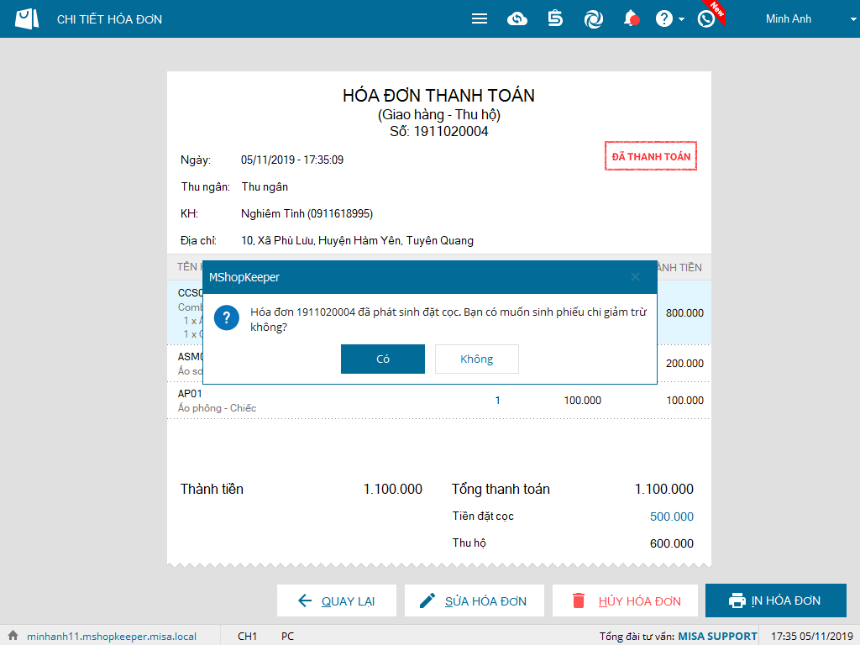Click the 800.000 amount cell
860x645 pixels.
(x=684, y=313)
